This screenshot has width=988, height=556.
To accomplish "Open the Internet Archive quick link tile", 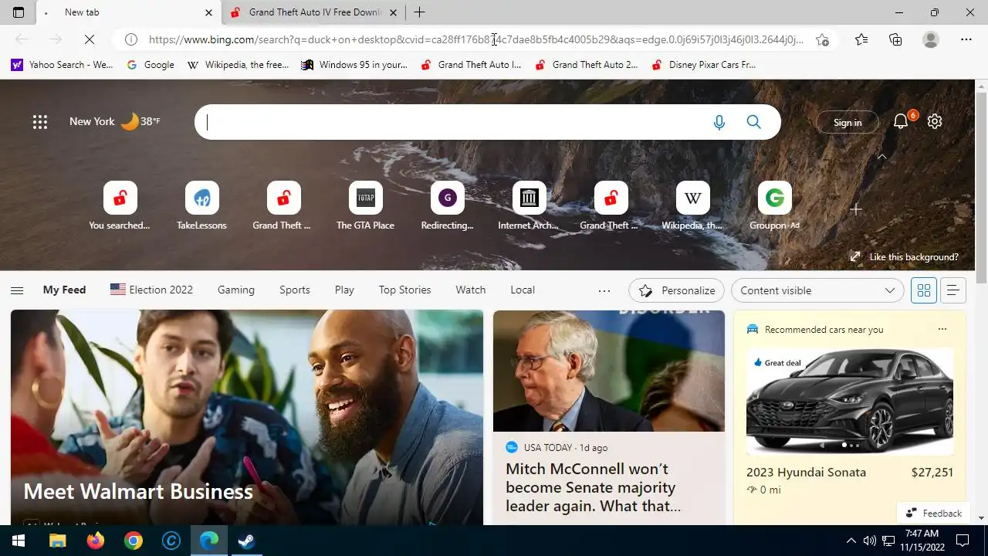I will pyautogui.click(x=529, y=206).
